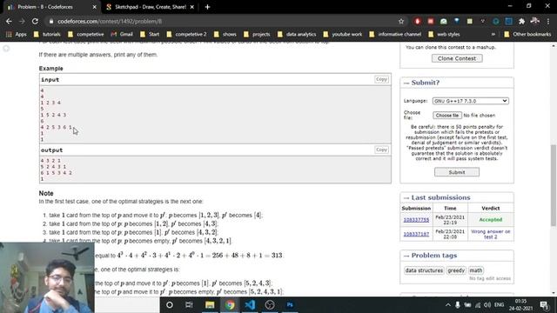The image size is (557, 313).
Task: Open OBS Studio from the taskbar
Action: coord(270,305)
